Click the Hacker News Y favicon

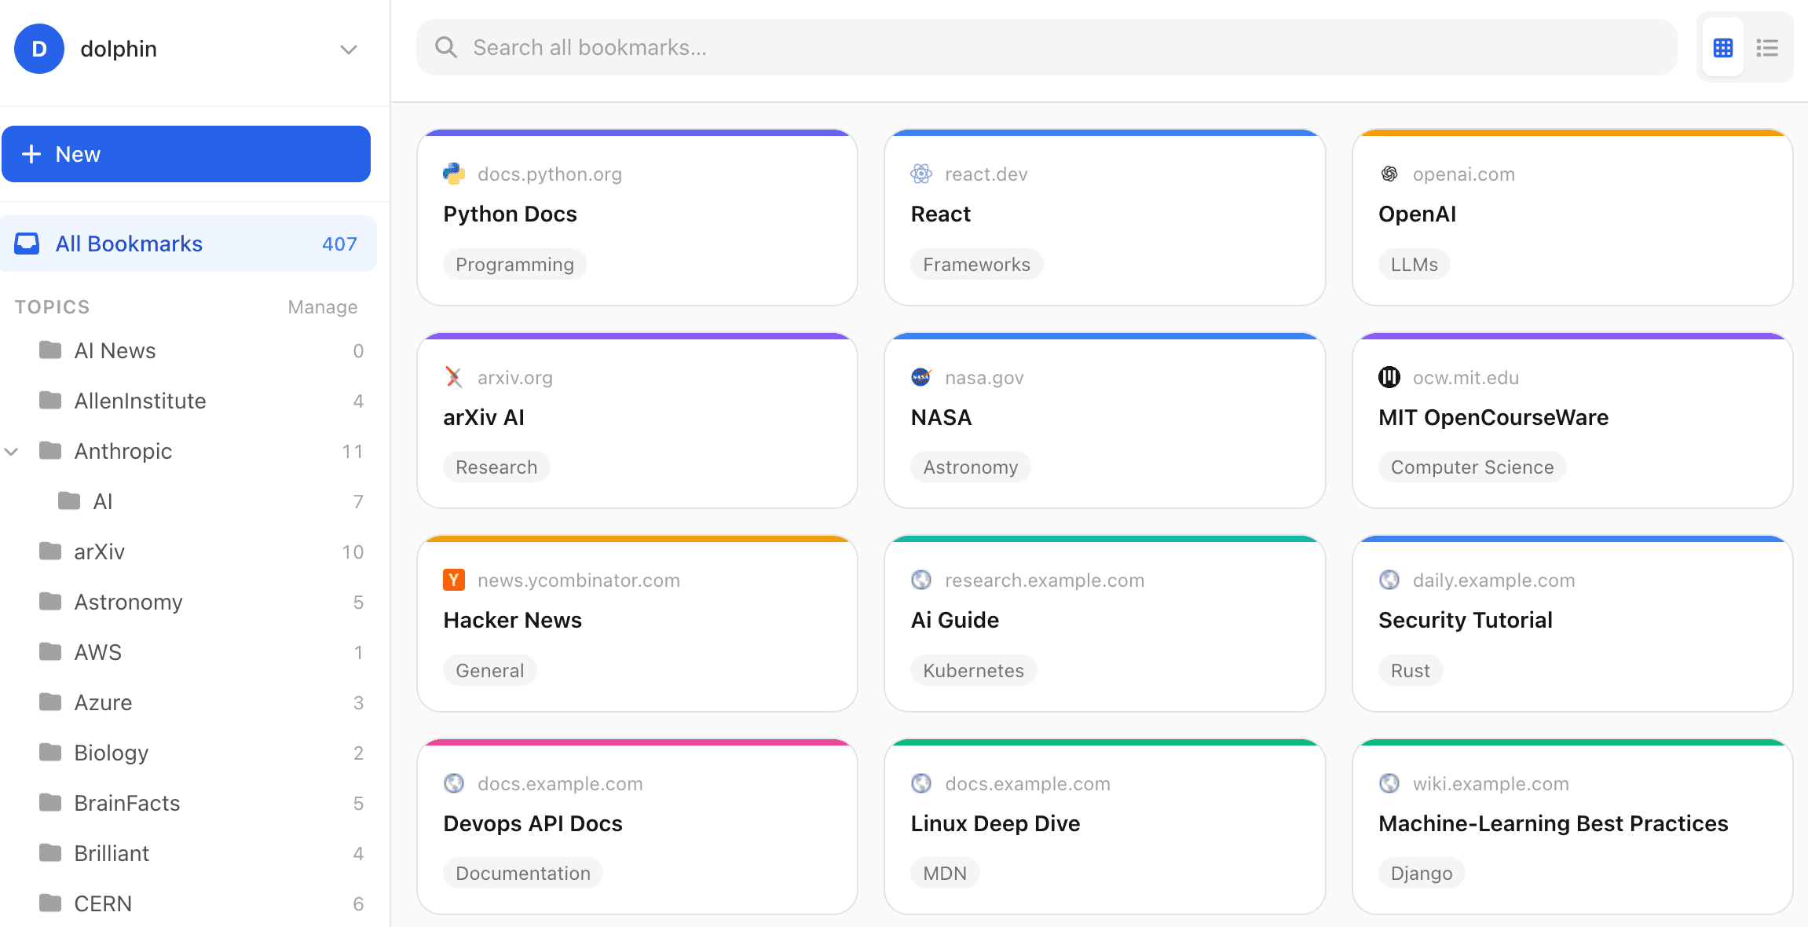point(454,580)
